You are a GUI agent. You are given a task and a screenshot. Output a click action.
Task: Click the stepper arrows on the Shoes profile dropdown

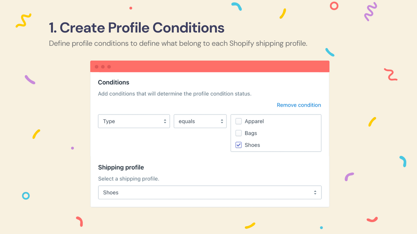(x=315, y=192)
